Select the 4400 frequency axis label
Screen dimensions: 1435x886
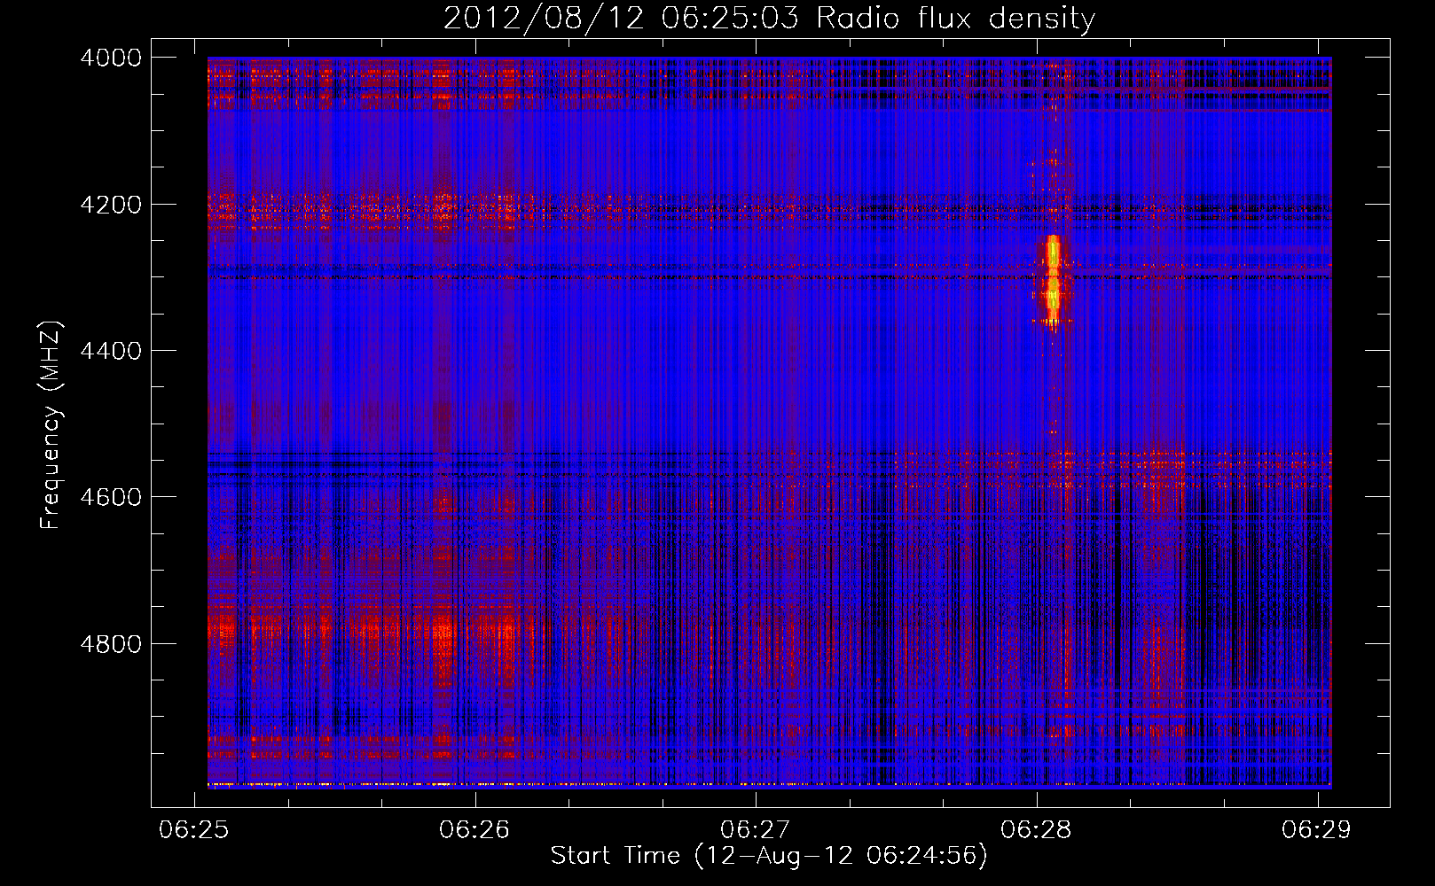click(111, 351)
